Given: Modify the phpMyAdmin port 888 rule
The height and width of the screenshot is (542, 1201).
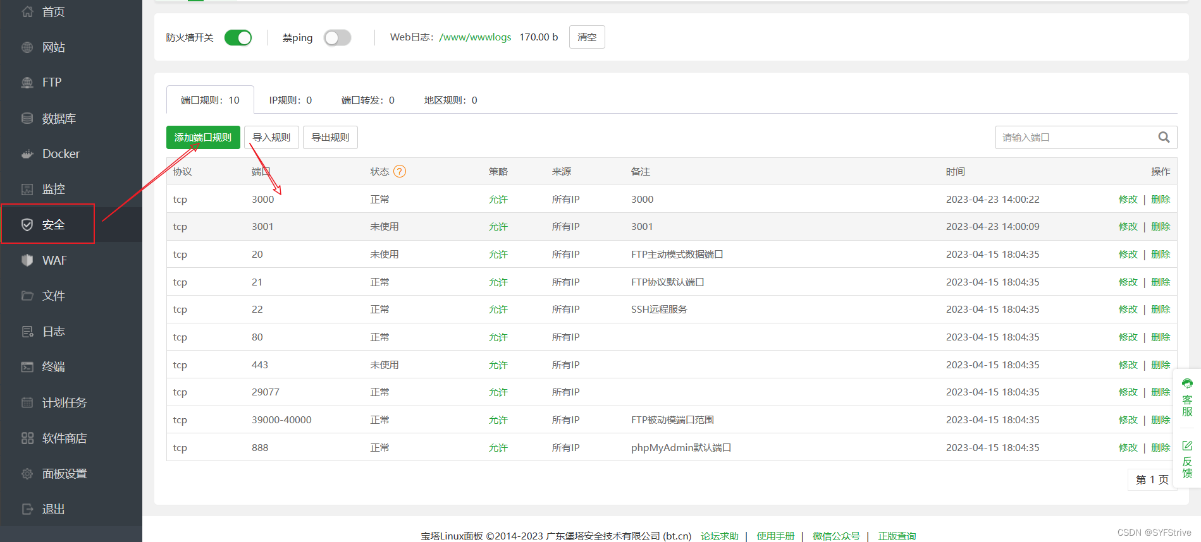Looking at the screenshot, I should click(1128, 447).
